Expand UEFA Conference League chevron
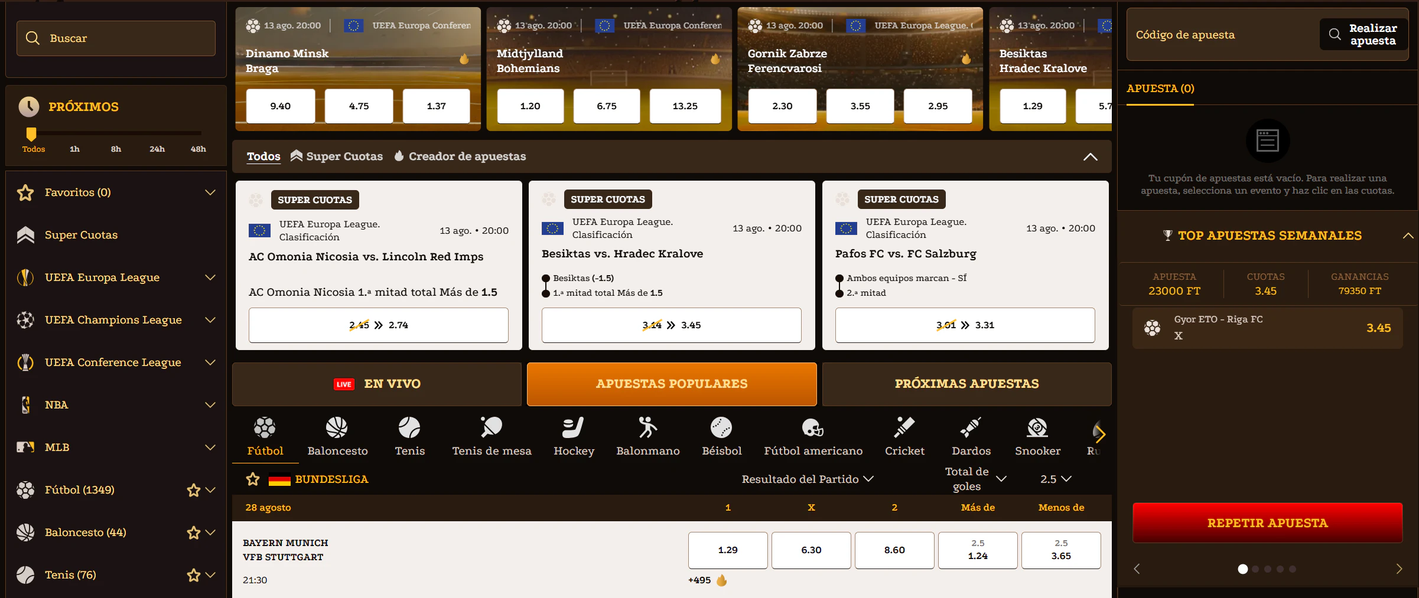 pos(210,362)
